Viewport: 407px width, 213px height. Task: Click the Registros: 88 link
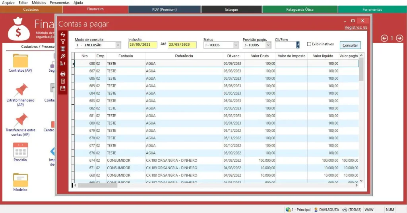[x=356, y=27]
